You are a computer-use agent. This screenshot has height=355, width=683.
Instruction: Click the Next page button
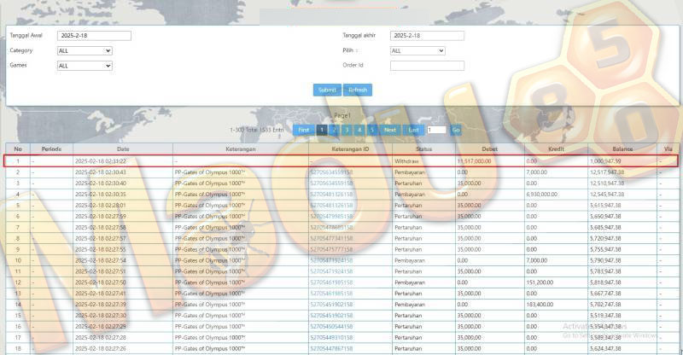[x=389, y=130]
